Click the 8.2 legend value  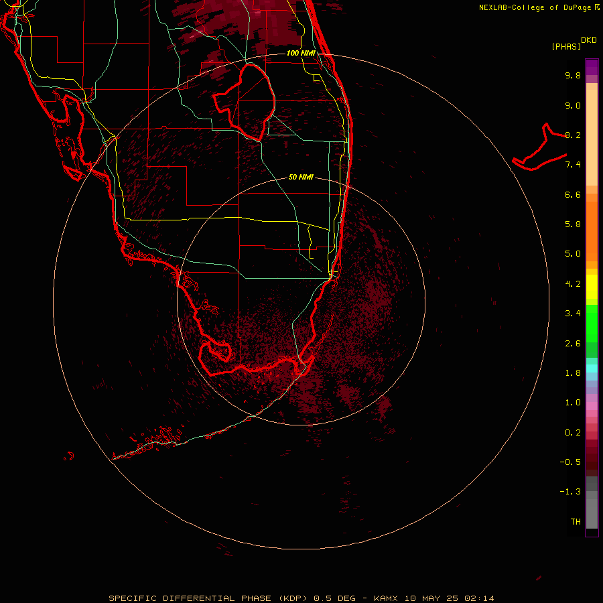pos(573,135)
